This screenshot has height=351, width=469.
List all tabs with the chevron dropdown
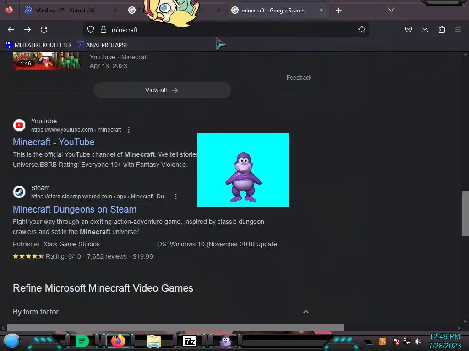[x=391, y=10]
